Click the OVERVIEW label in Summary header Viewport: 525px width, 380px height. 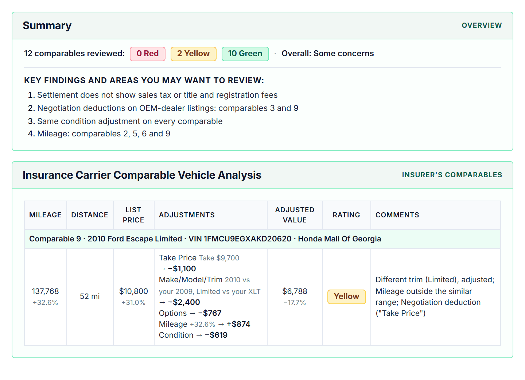(x=482, y=25)
